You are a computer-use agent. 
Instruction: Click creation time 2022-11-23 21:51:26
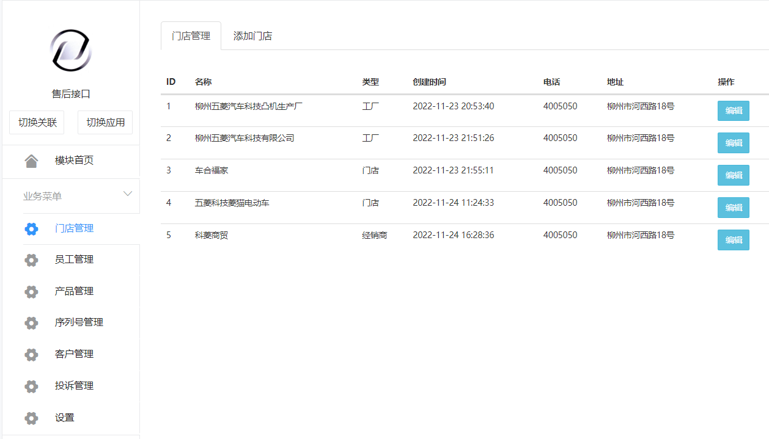[x=453, y=138]
